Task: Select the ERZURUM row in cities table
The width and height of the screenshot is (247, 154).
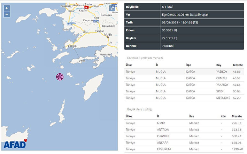Action: 185,149
